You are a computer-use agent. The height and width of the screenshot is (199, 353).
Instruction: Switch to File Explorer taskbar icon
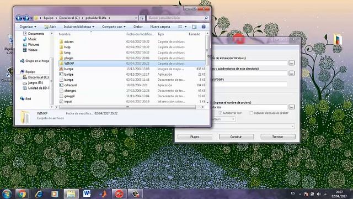[71, 194]
